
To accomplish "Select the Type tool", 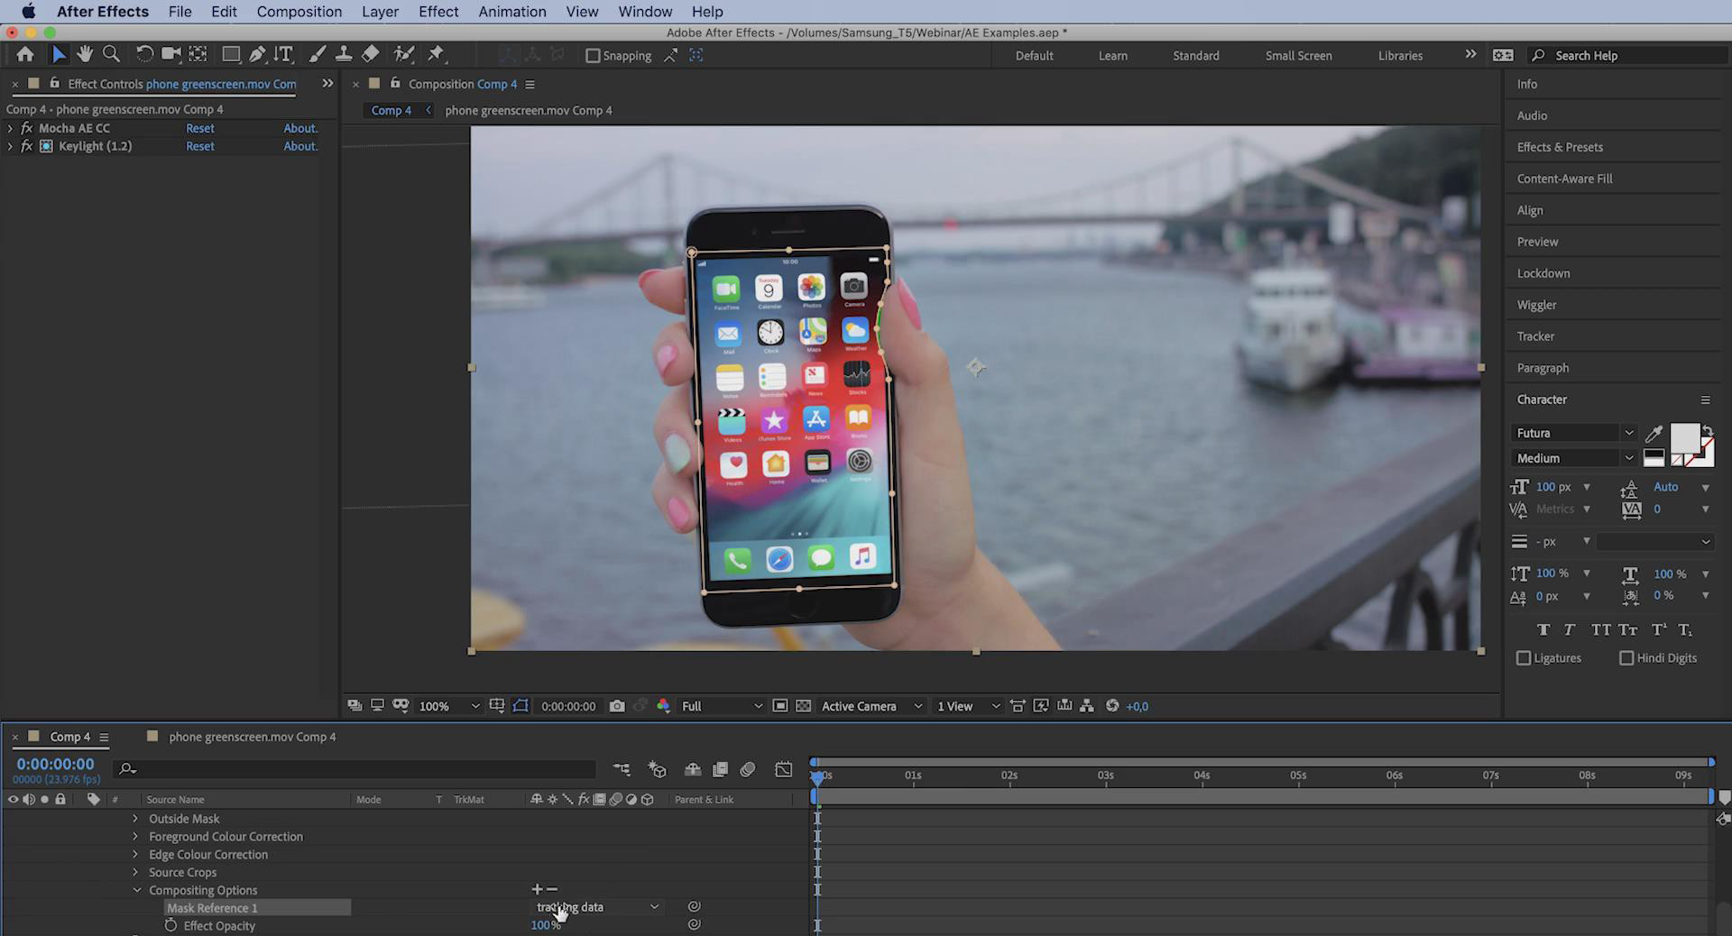I will coord(283,54).
